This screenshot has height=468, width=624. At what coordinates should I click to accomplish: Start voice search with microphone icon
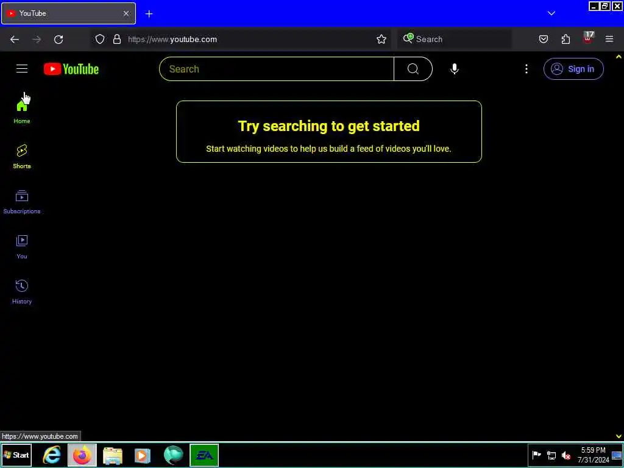455,69
